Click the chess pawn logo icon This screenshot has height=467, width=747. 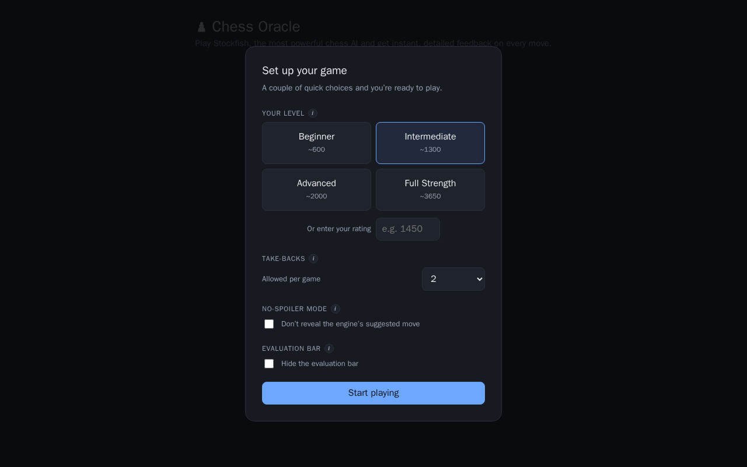(201, 27)
